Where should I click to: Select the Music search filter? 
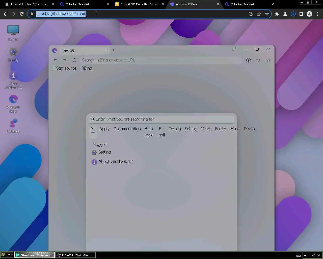235,129
